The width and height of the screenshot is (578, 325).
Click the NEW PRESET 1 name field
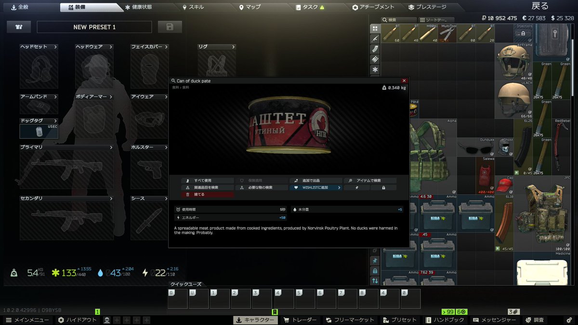tap(94, 27)
